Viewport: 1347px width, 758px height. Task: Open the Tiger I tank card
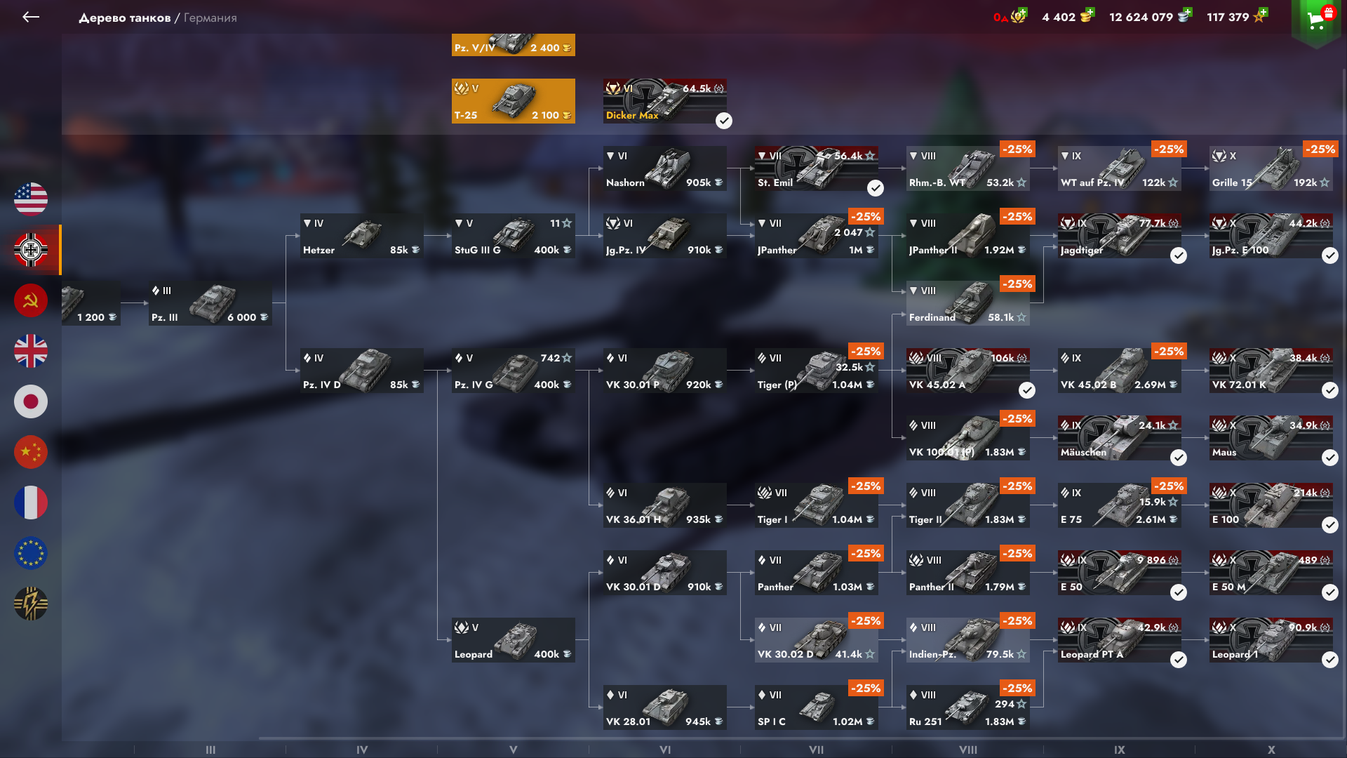click(x=817, y=505)
